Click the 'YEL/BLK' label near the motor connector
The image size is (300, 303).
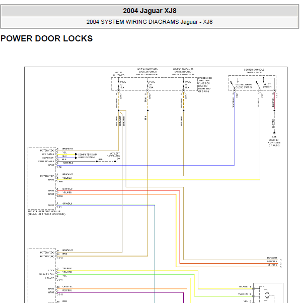point(243,287)
